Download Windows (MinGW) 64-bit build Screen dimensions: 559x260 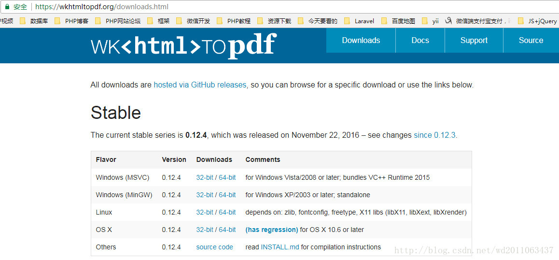(x=227, y=195)
